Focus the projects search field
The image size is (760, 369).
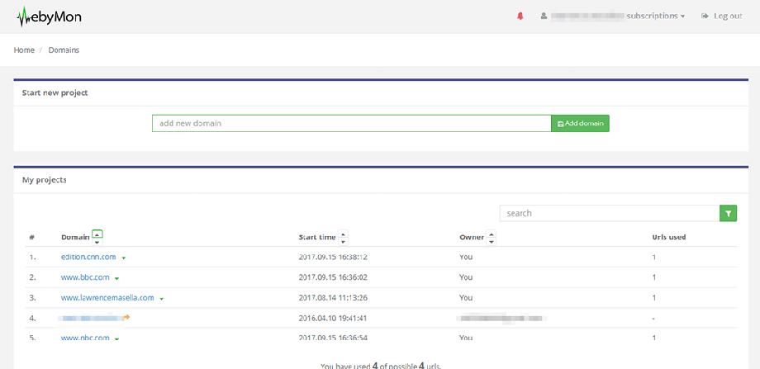(x=610, y=213)
